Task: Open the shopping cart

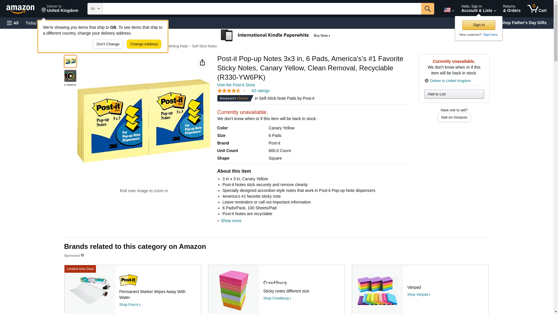Action: coord(537,9)
